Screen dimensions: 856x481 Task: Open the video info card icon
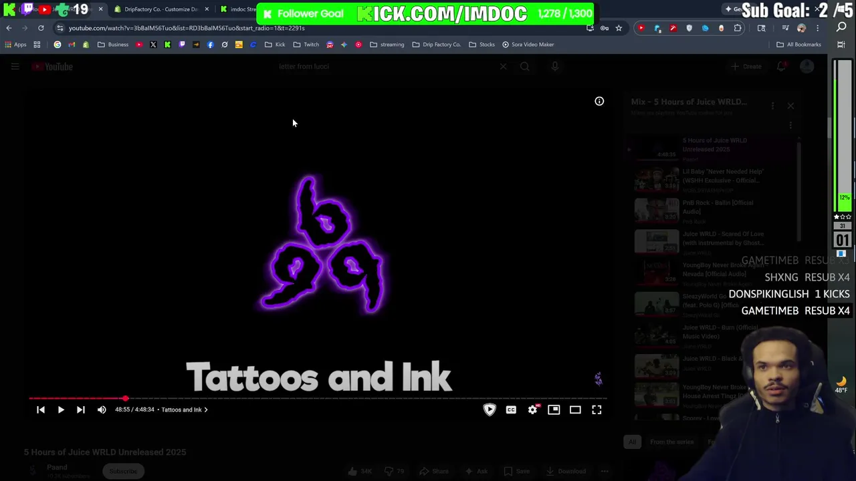pyautogui.click(x=599, y=102)
